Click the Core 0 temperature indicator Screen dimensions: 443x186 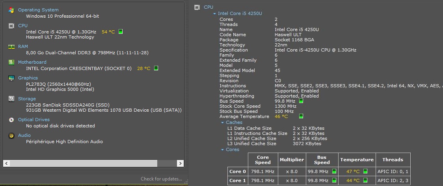(365, 171)
